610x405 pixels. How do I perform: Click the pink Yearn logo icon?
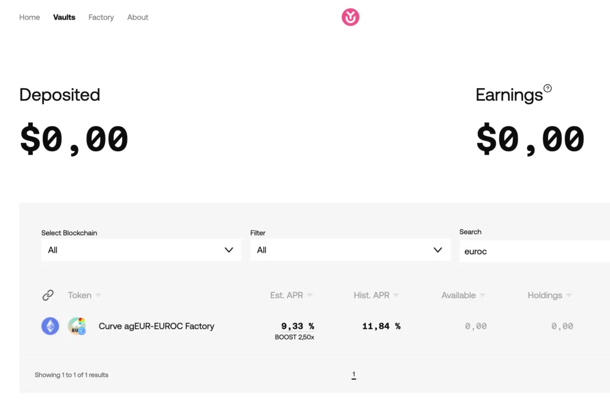click(350, 17)
